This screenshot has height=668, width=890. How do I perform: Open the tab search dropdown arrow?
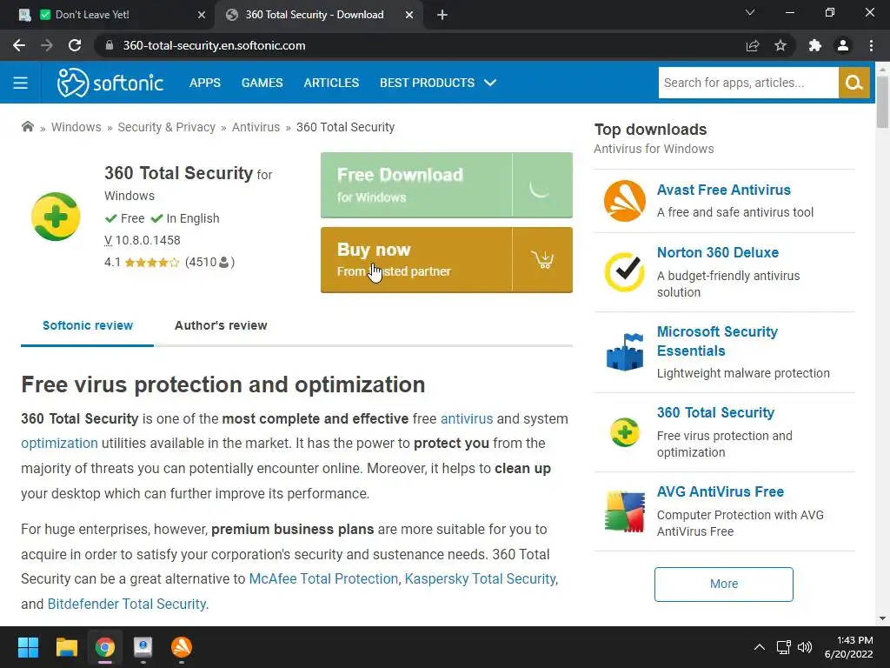[750, 12]
